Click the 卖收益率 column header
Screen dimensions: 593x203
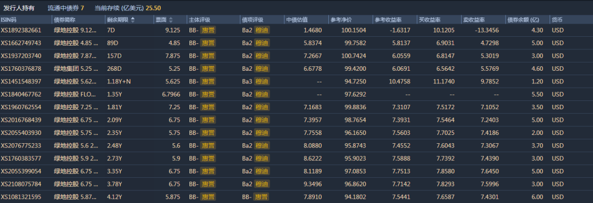coord(474,20)
